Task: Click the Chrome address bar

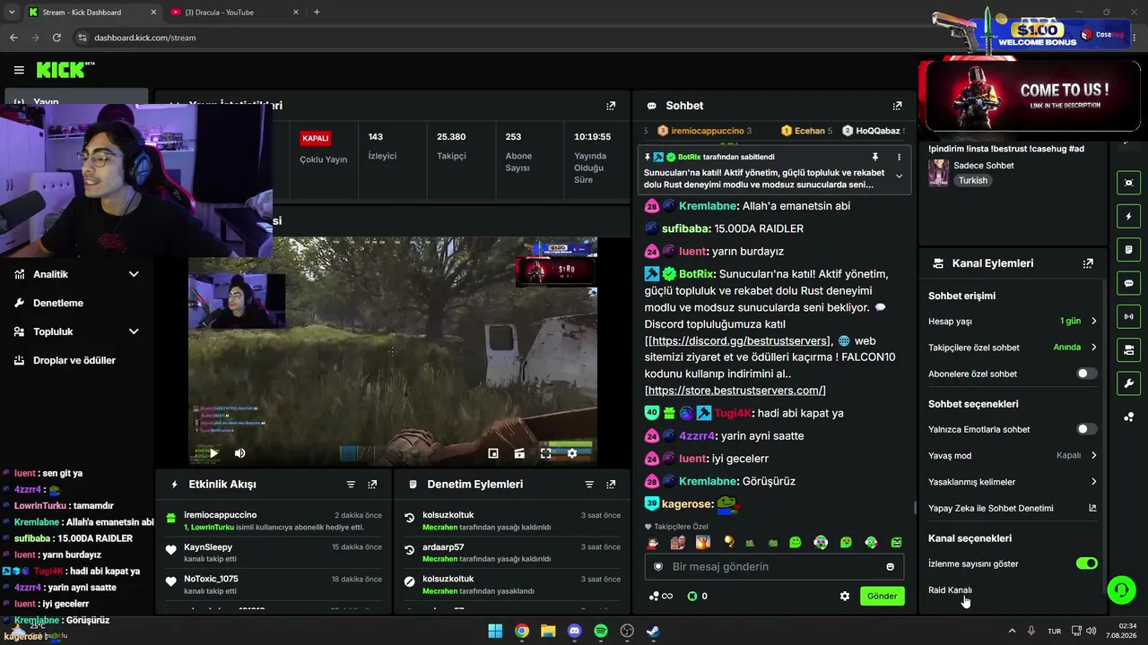Action: tap(502, 38)
